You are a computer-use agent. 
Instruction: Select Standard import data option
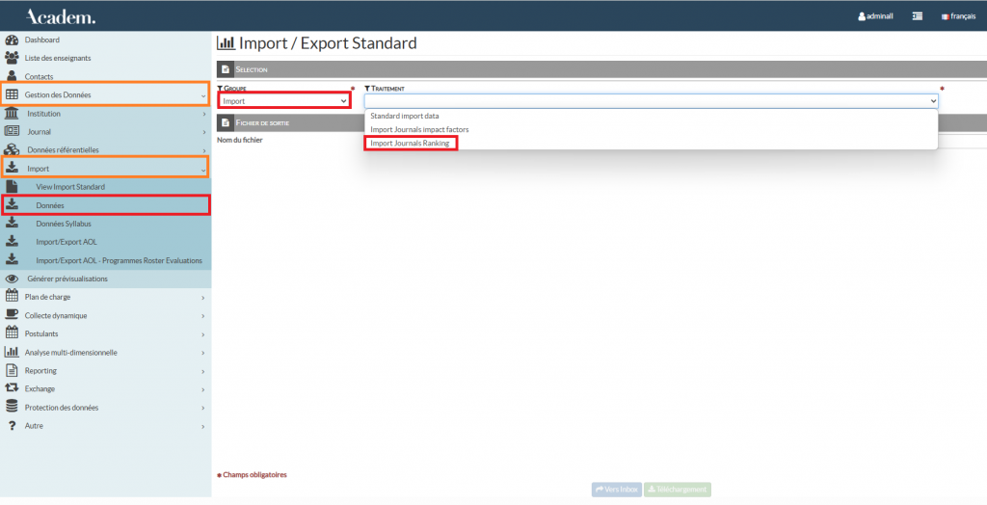[x=405, y=116]
